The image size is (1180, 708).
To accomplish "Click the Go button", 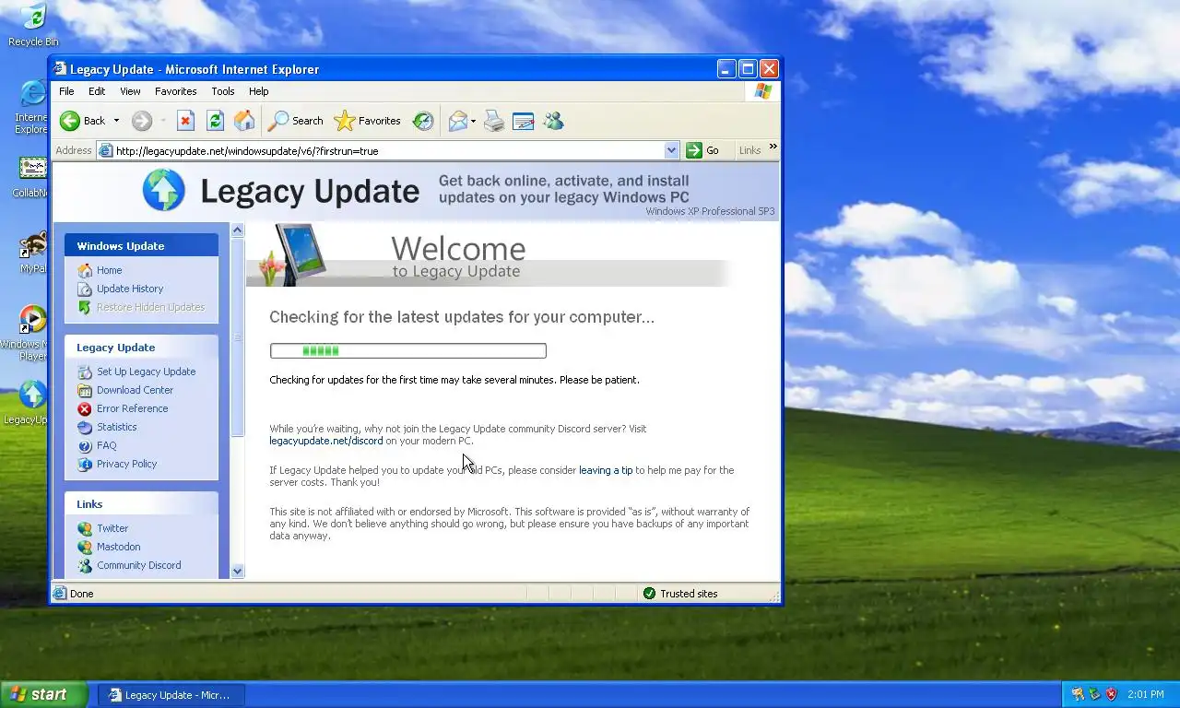I will click(702, 150).
